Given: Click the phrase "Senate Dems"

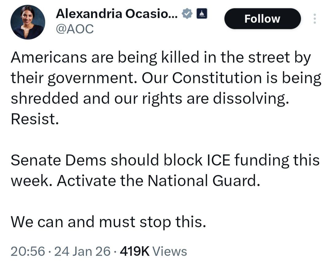Looking at the screenshot, I should 58,160.
